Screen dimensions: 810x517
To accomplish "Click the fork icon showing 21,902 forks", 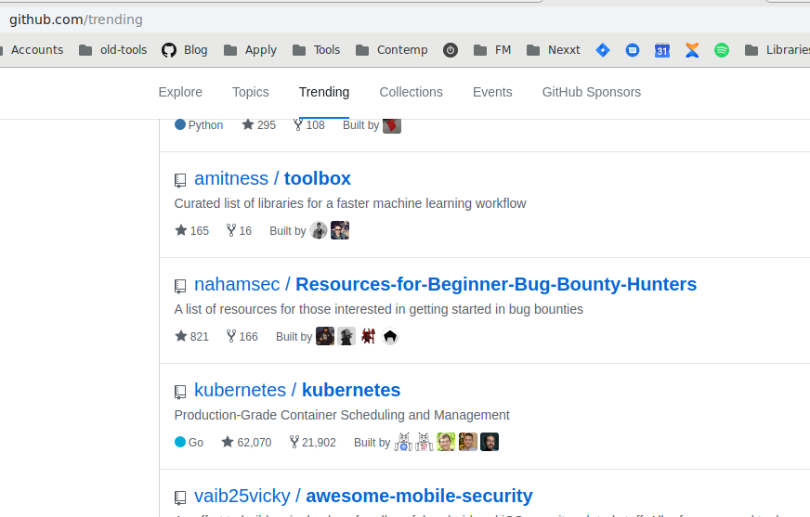I will (294, 442).
